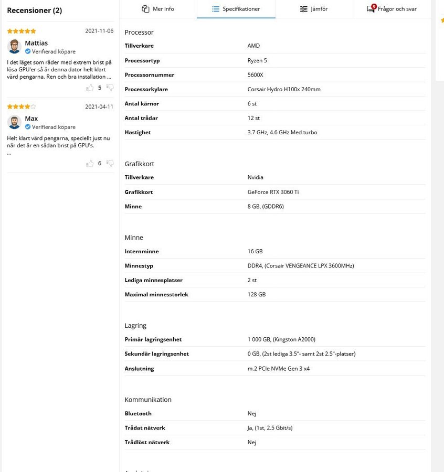Image resolution: width=444 pixels, height=472 pixels.
Task: Like Max's review with thumbs up
Action: pyautogui.click(x=90, y=164)
